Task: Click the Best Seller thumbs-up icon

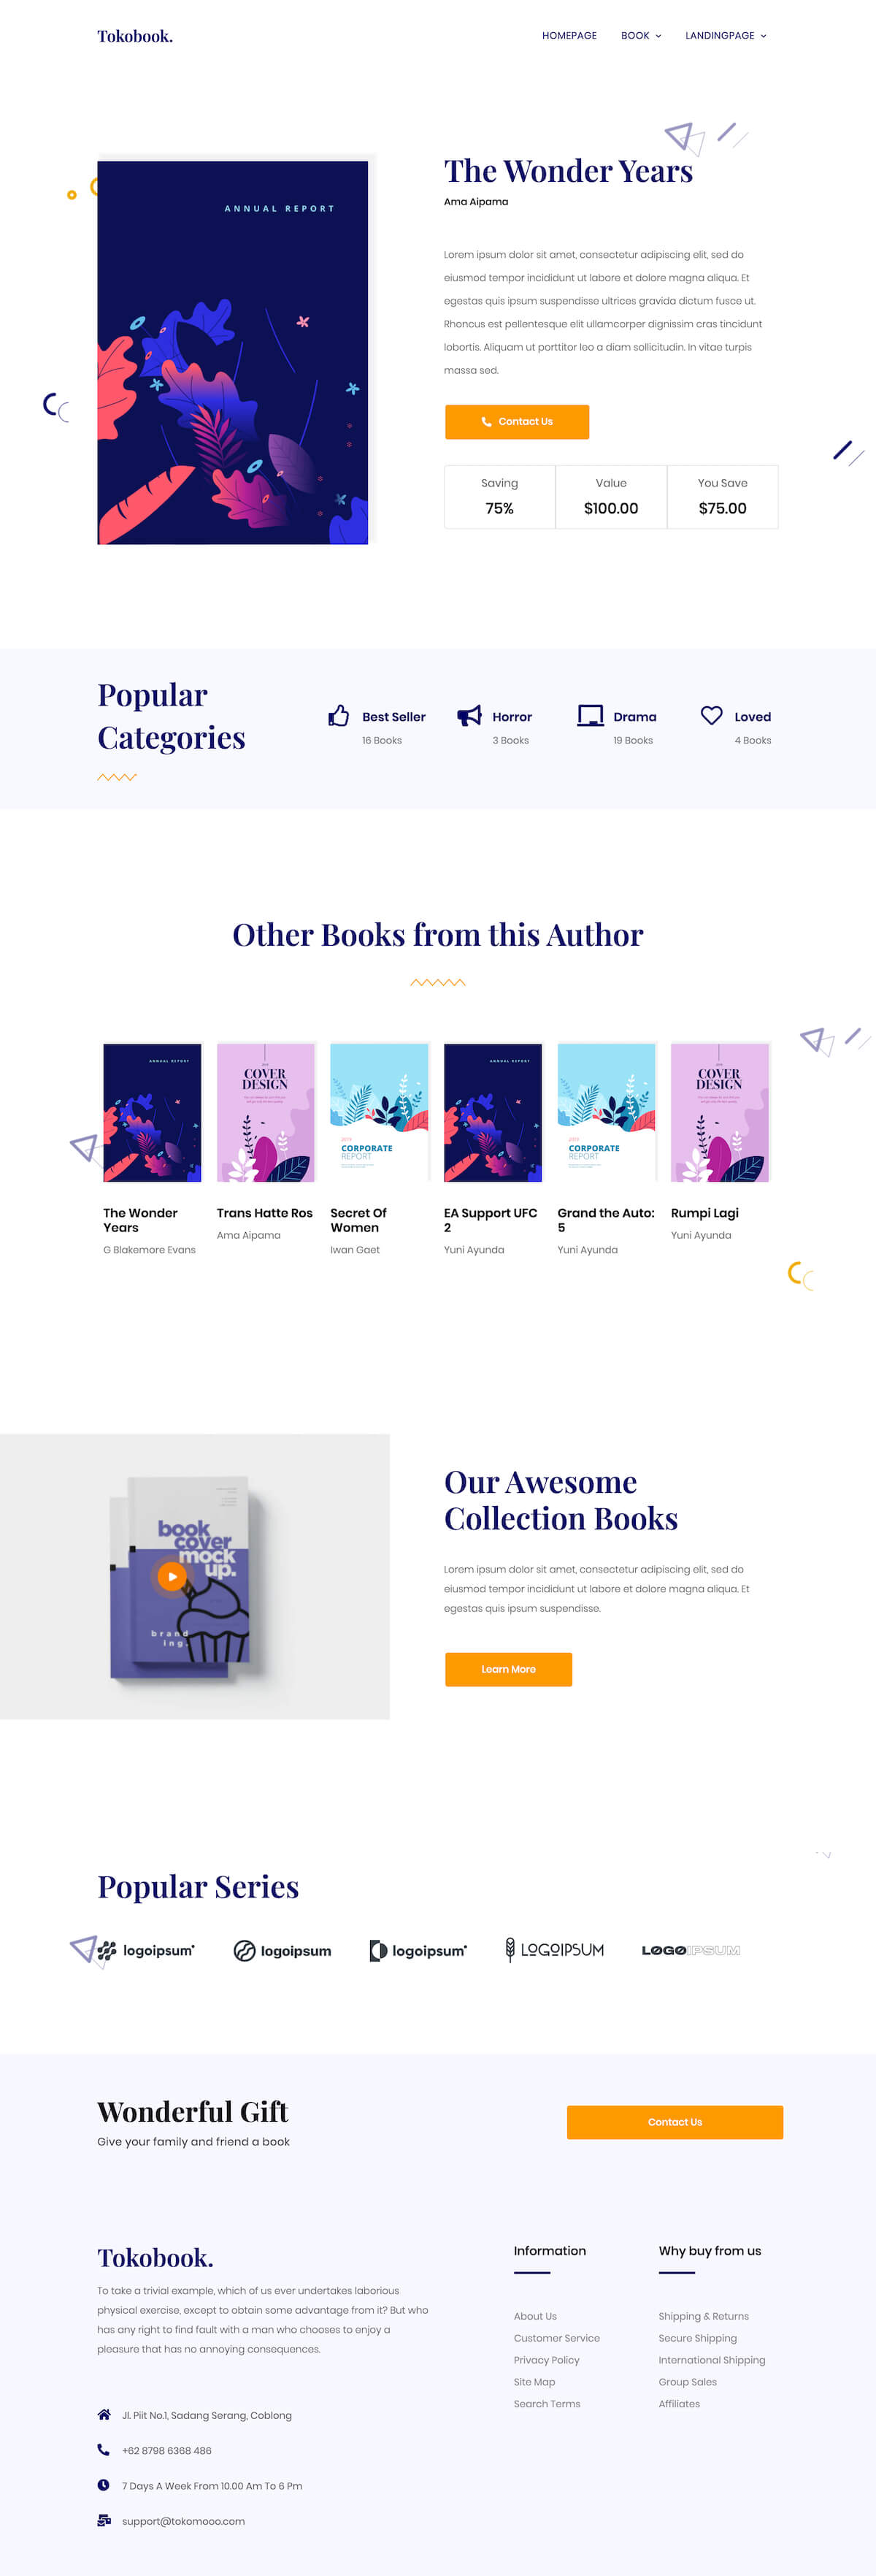Action: click(339, 716)
